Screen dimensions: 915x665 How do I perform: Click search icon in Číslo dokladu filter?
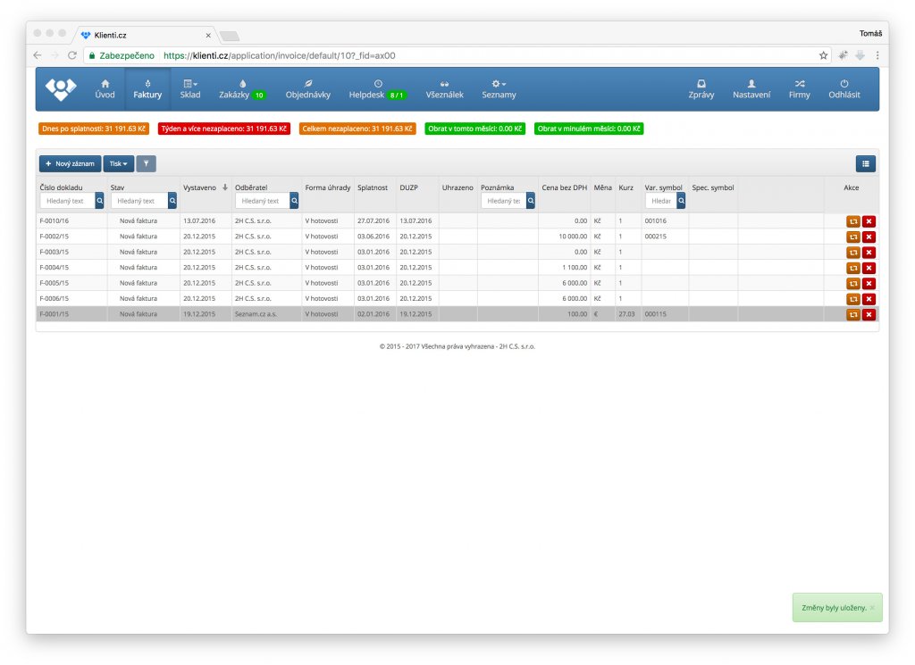100,201
